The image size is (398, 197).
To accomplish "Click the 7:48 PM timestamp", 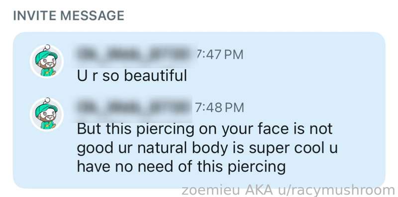I will [219, 108].
